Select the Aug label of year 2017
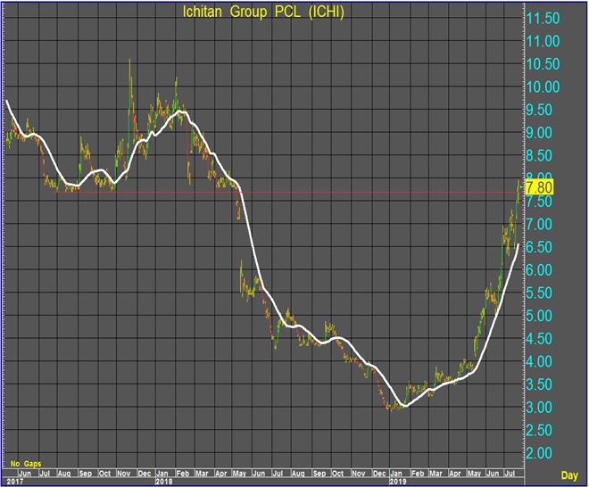The image size is (589, 487). click(64, 473)
